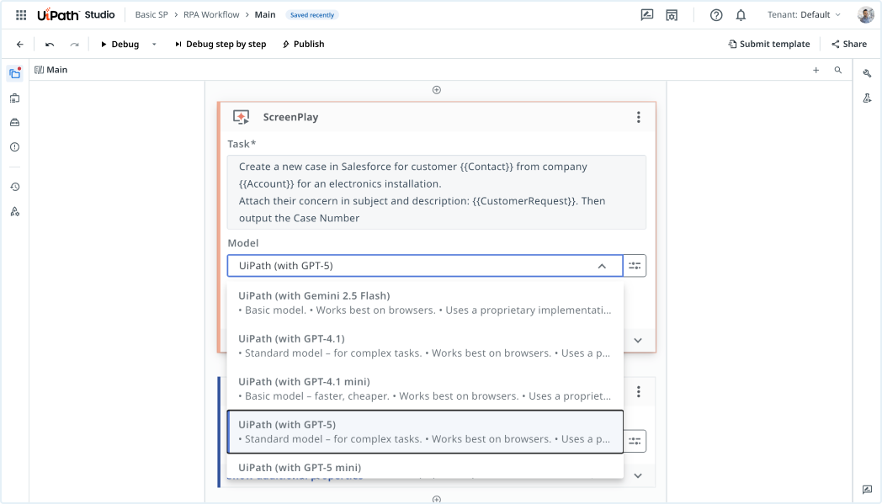Image resolution: width=882 pixels, height=504 pixels.
Task: Switch to the Main workflow tab
Action: [50, 70]
